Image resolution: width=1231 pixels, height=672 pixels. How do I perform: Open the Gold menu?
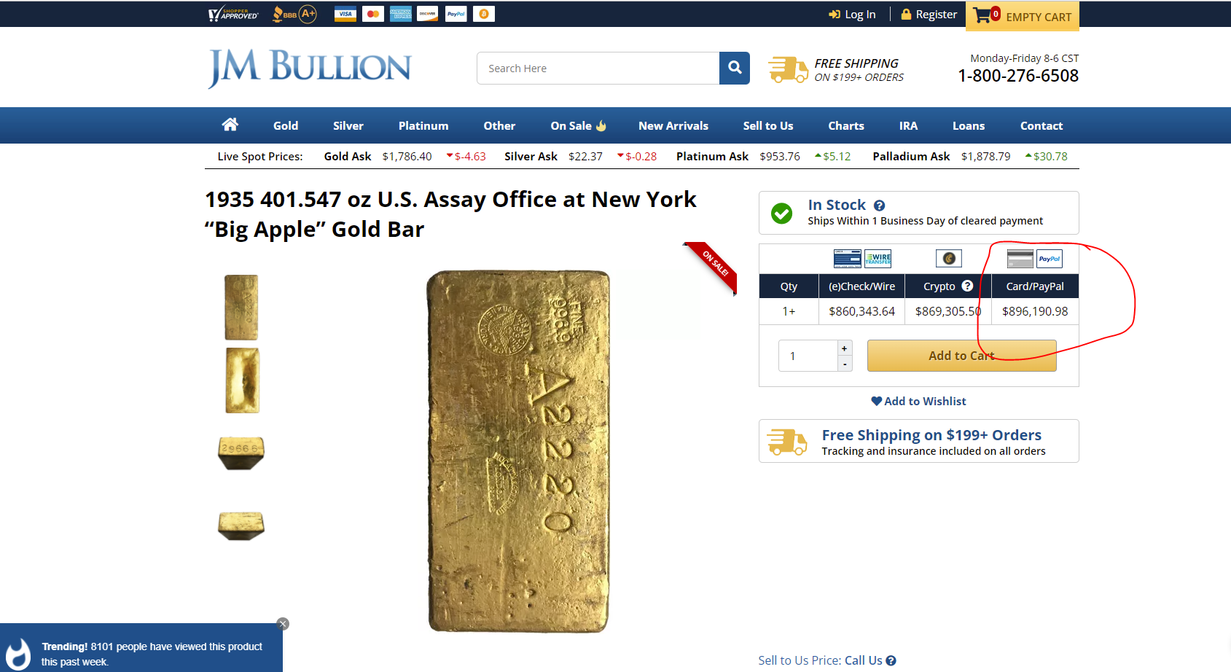tap(286, 125)
